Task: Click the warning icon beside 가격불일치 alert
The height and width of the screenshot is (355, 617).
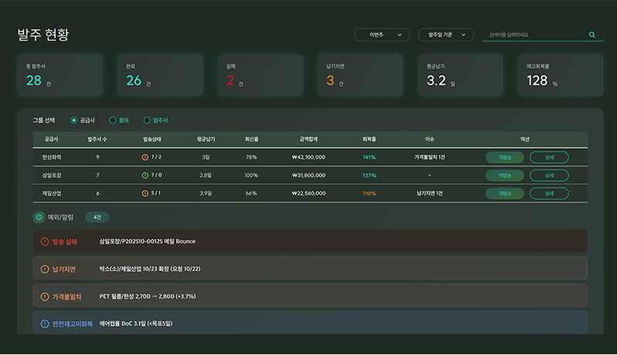Action: click(44, 296)
